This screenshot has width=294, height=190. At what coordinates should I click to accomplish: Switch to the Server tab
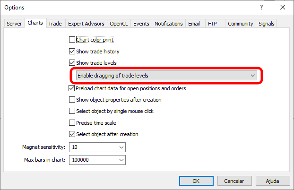[14, 24]
